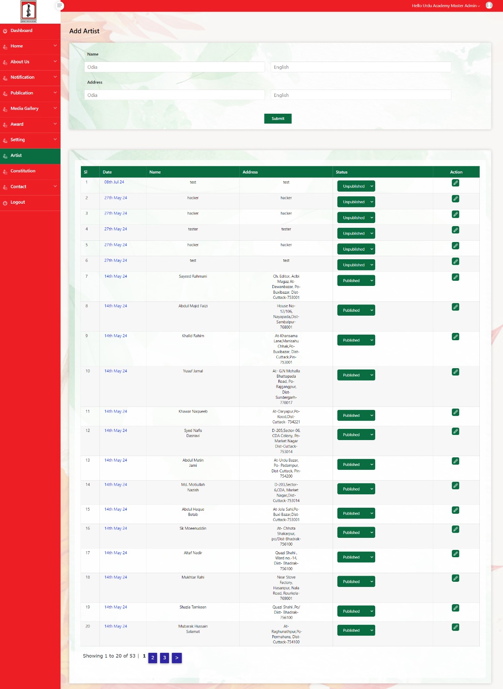Go to page 3 of artist list
Viewport: 503px width, 689px height.
(x=164, y=658)
